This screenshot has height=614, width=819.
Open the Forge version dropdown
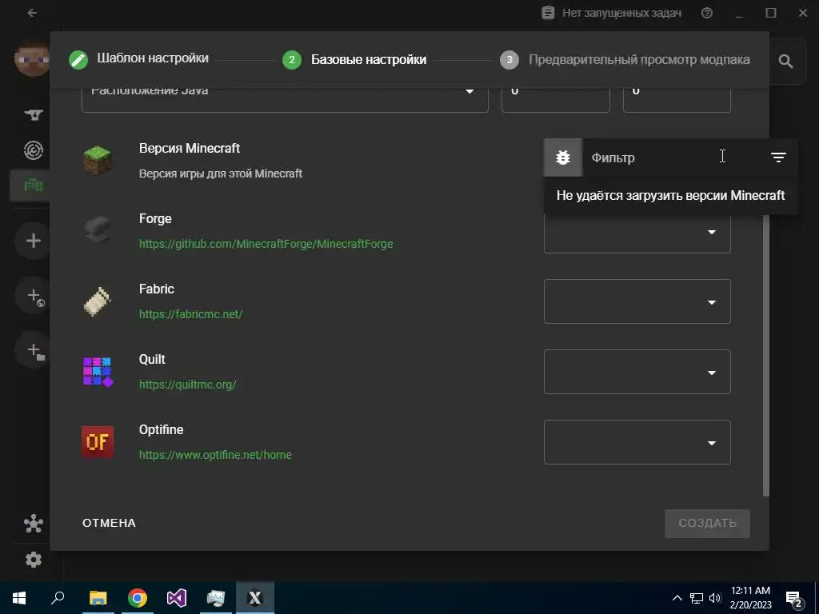point(637,231)
